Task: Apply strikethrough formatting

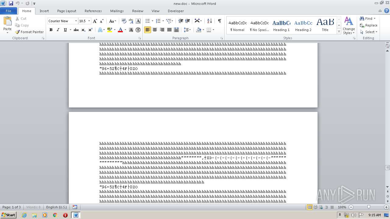Action: coord(76,30)
